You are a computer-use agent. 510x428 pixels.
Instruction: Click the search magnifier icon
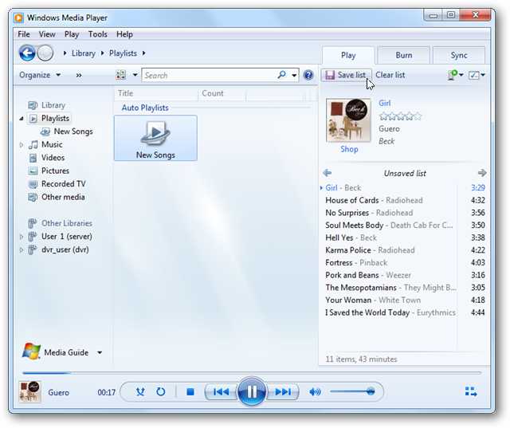coord(281,75)
